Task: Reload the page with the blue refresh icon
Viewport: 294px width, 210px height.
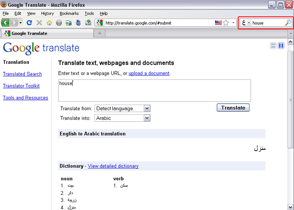Action: (29, 23)
